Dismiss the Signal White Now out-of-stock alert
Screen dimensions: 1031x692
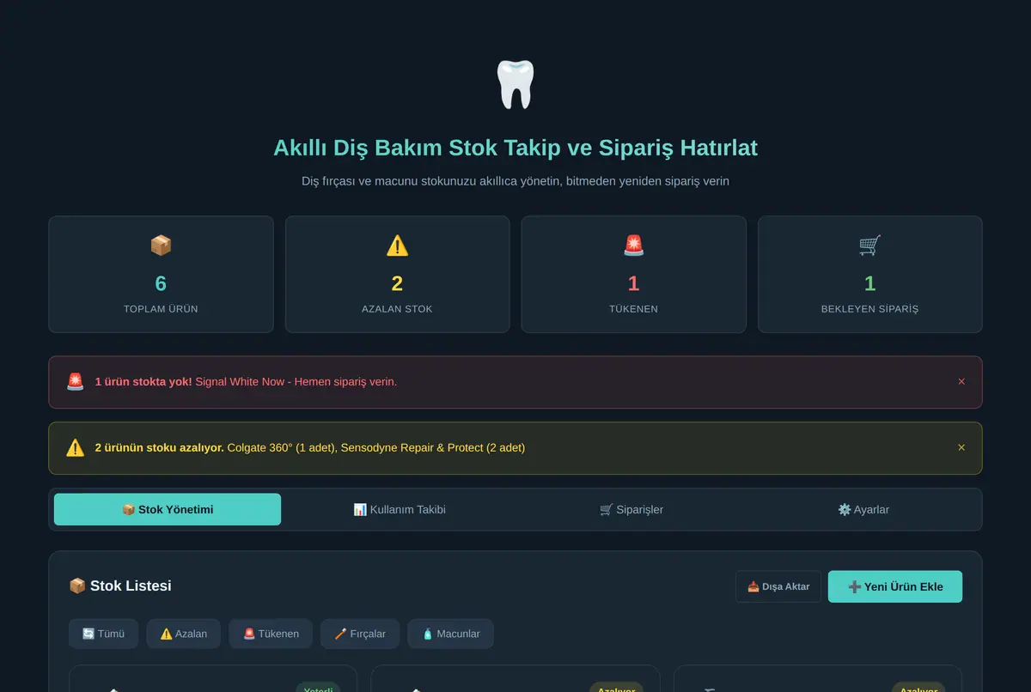point(961,381)
